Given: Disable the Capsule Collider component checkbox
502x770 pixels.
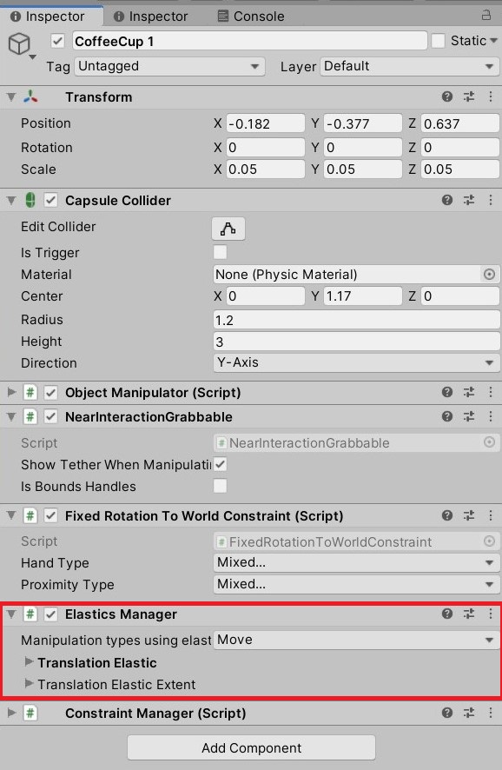Looking at the screenshot, I should pyautogui.click(x=50, y=200).
